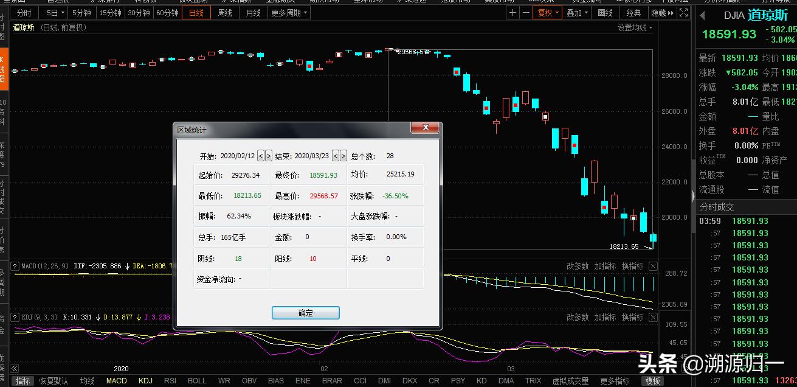Switch to 经典 classic mode
Viewport: 797px width, 387px height.
(633, 13)
